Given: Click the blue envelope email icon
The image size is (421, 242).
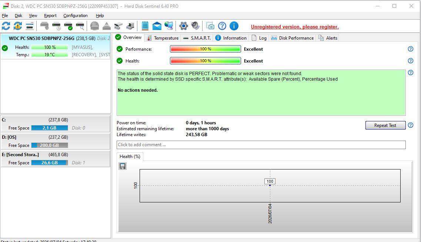Looking at the screenshot, I should pos(157,26).
